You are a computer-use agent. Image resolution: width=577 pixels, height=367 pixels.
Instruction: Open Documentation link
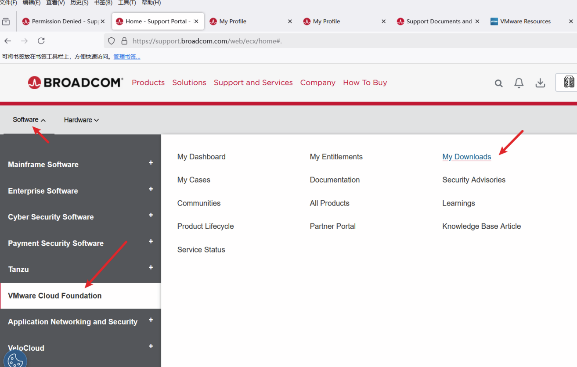coord(335,180)
